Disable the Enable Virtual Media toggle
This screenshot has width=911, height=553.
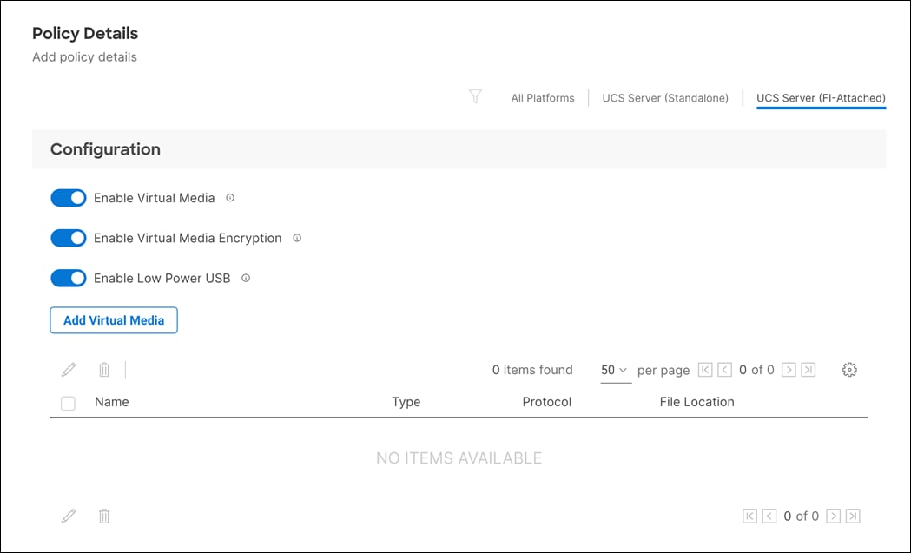pyautogui.click(x=68, y=198)
